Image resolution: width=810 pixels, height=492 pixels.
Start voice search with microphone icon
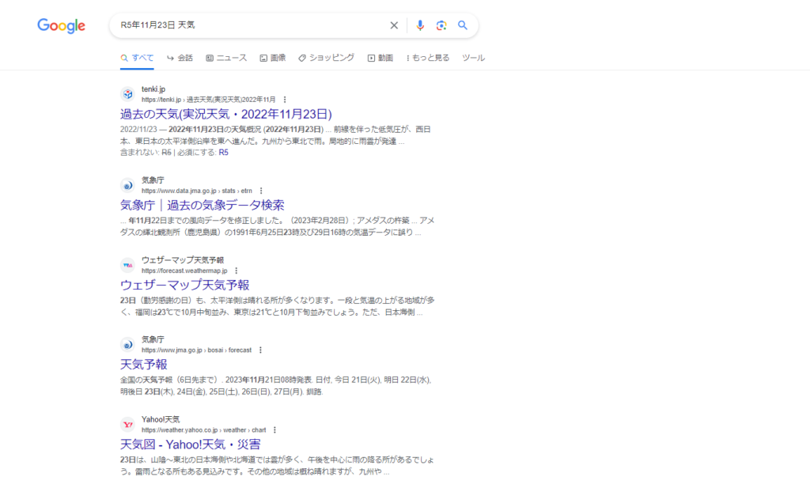pyautogui.click(x=420, y=25)
